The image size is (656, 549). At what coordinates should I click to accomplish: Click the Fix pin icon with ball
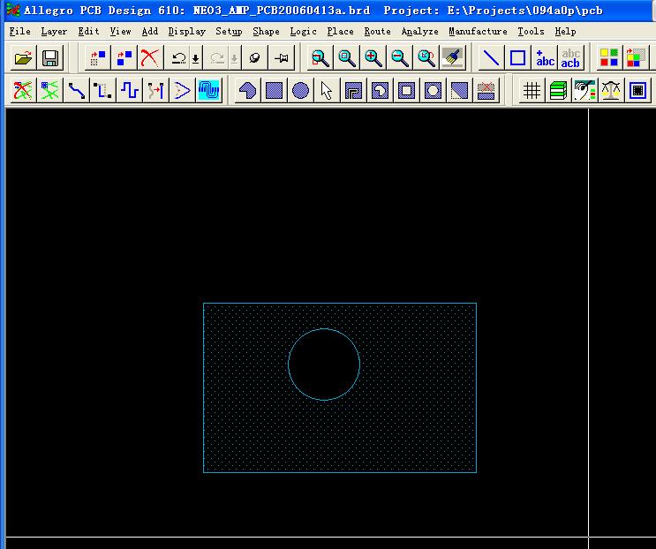(x=254, y=57)
